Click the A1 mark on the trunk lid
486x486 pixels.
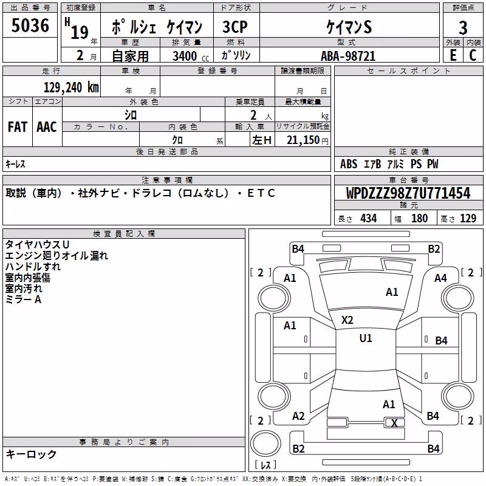point(389,405)
